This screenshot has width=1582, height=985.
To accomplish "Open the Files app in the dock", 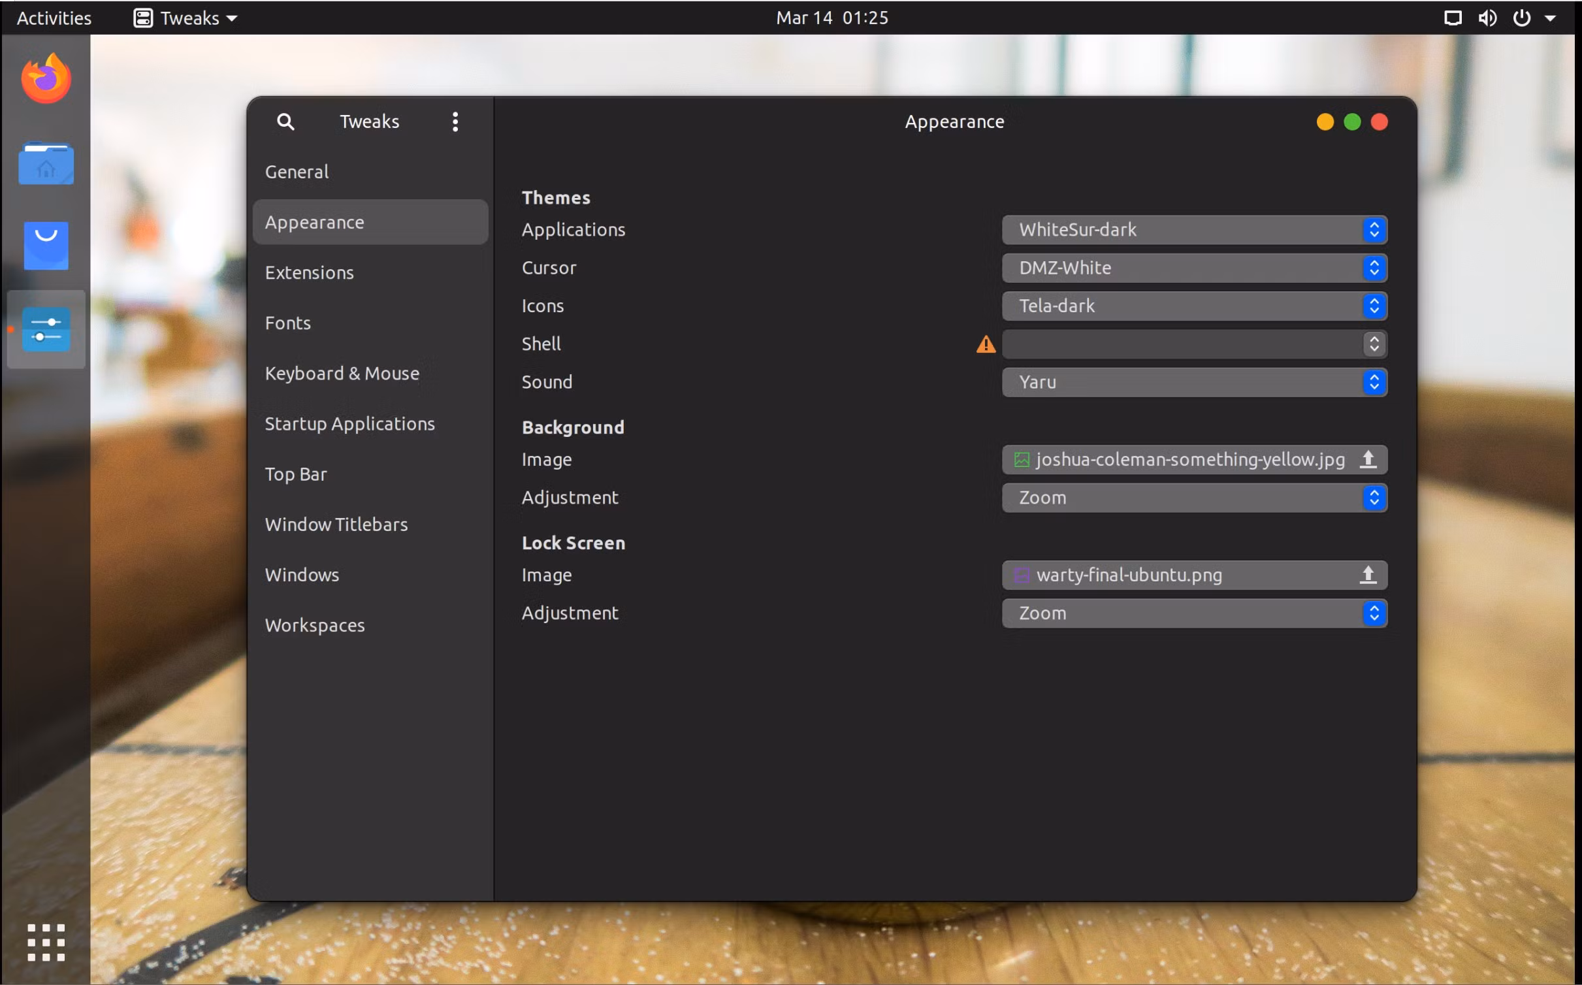I will pyautogui.click(x=46, y=163).
